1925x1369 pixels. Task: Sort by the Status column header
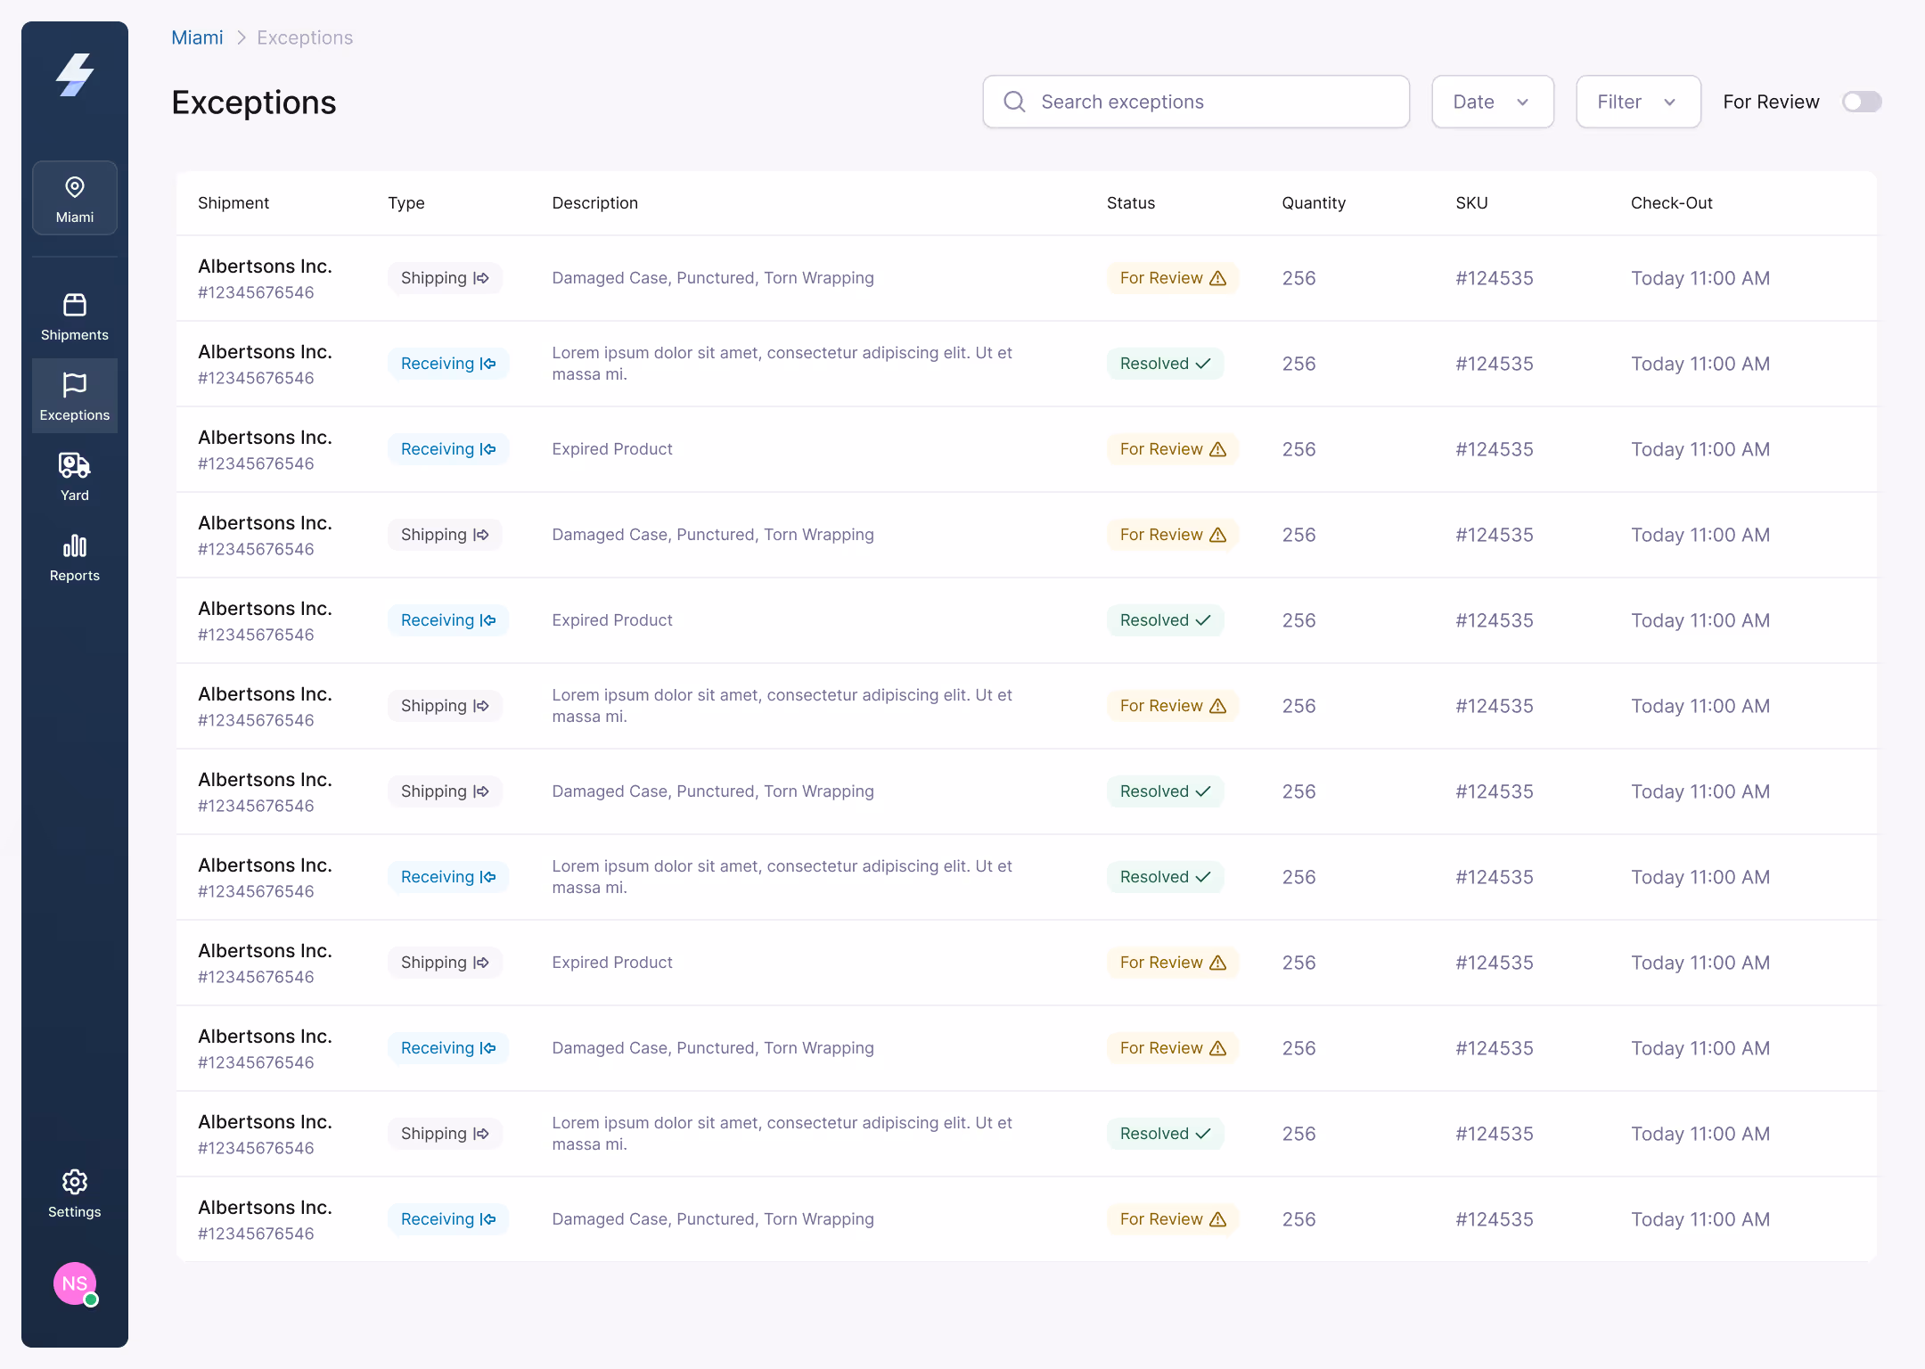point(1130,203)
